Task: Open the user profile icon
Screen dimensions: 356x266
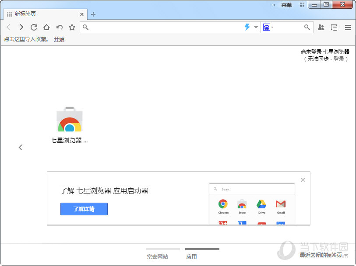Action: (321, 27)
